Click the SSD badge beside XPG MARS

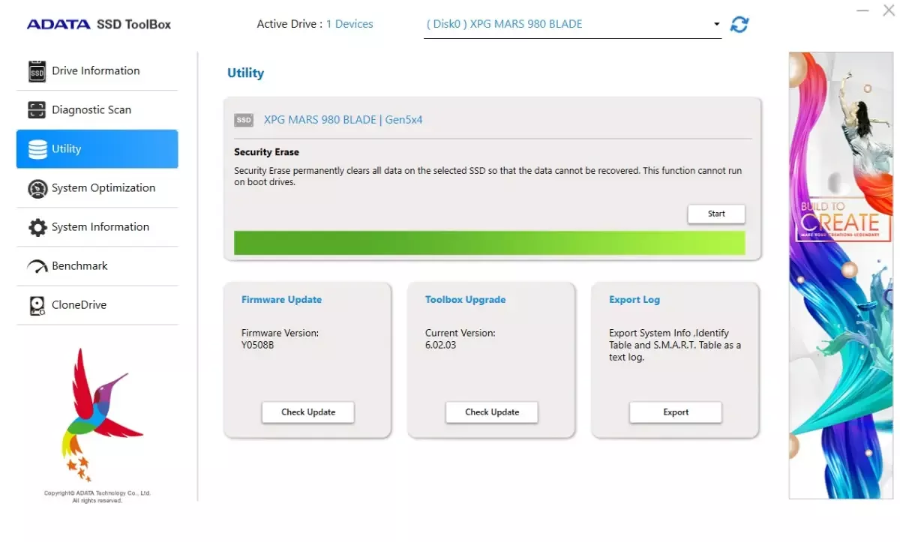click(244, 120)
